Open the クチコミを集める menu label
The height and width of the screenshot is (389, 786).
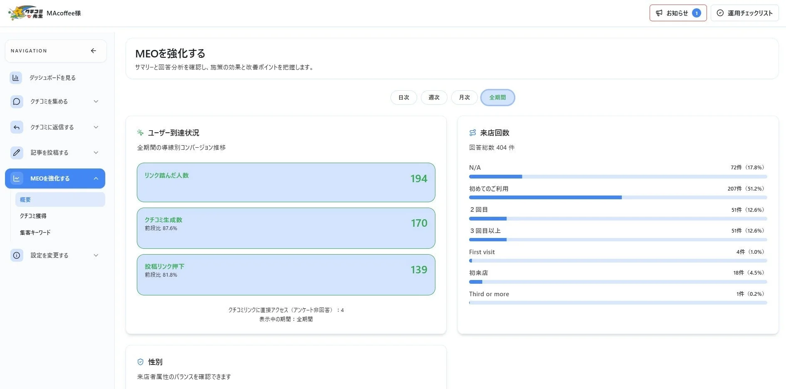pyautogui.click(x=49, y=102)
